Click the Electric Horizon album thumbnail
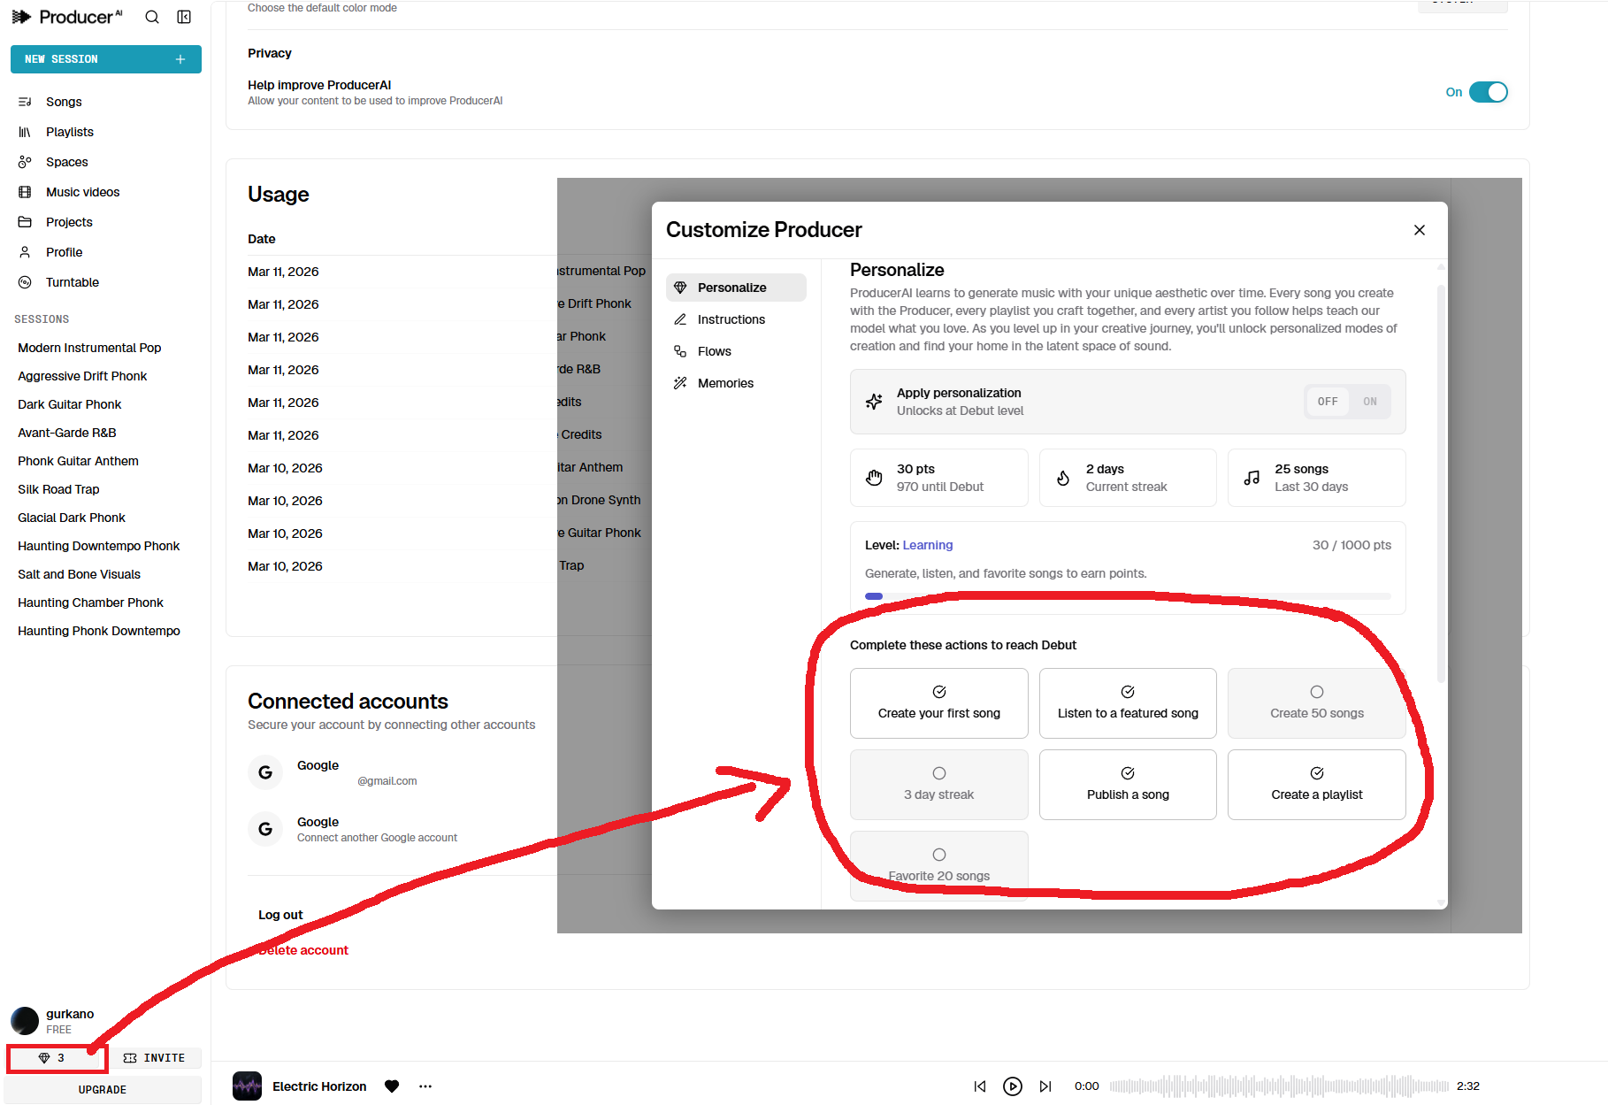1608x1105 pixels. tap(247, 1086)
